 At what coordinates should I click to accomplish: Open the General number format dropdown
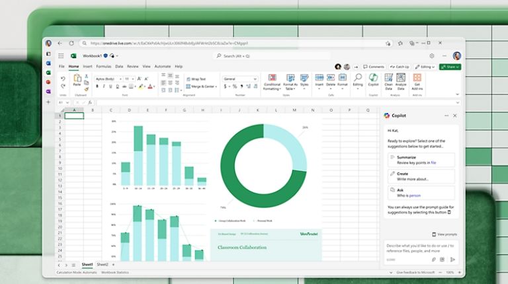[239, 79]
